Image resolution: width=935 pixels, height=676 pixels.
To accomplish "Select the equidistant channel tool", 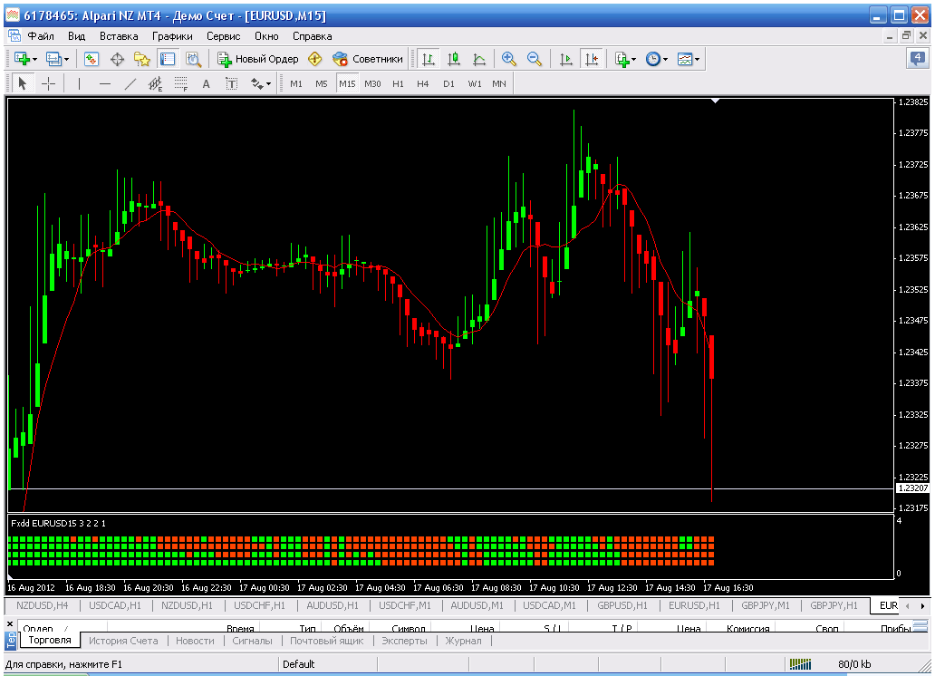I will [155, 83].
